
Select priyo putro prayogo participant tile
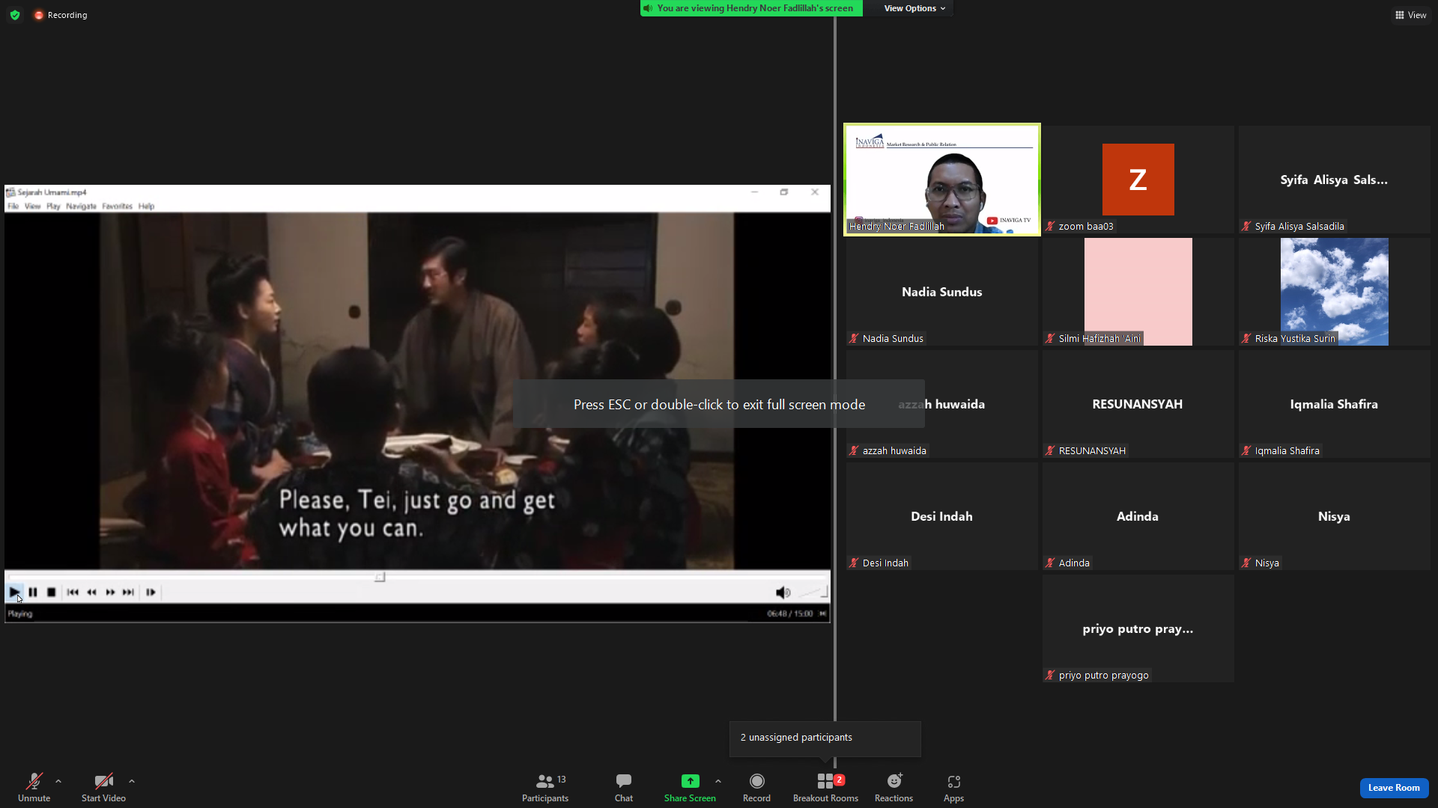point(1138,628)
